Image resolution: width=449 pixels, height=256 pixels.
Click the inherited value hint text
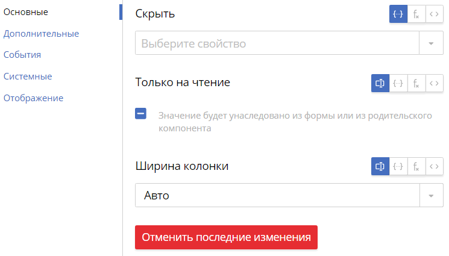pos(295,122)
